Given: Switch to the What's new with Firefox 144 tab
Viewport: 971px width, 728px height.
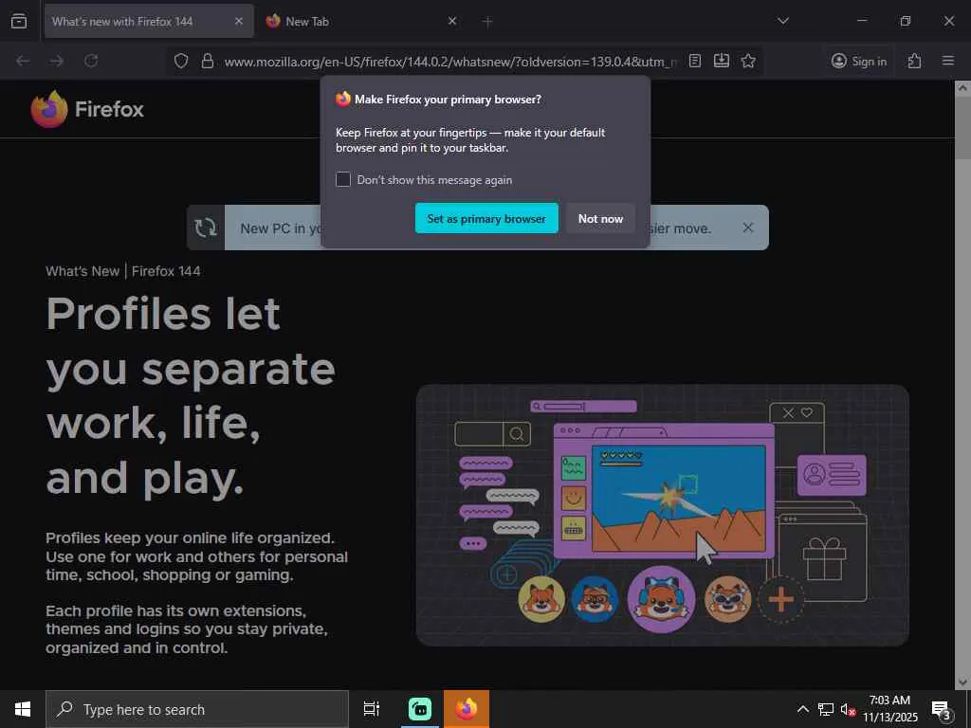Looking at the screenshot, I should pyautogui.click(x=149, y=21).
